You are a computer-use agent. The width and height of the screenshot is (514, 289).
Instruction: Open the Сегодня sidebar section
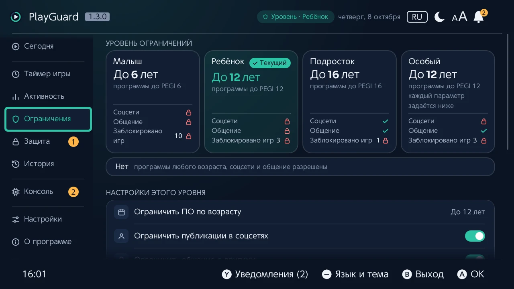coord(48,46)
